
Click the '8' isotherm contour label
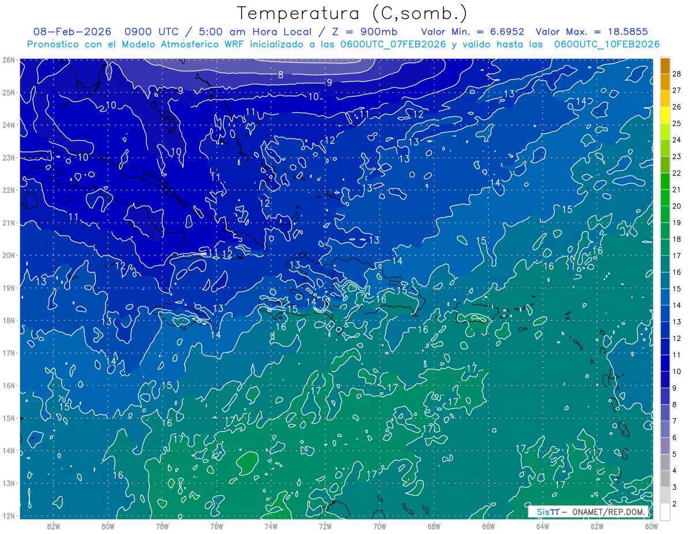(280, 74)
